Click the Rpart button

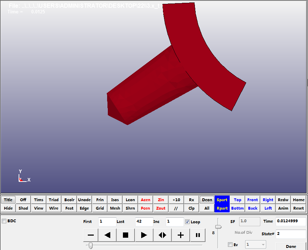coord(222,208)
